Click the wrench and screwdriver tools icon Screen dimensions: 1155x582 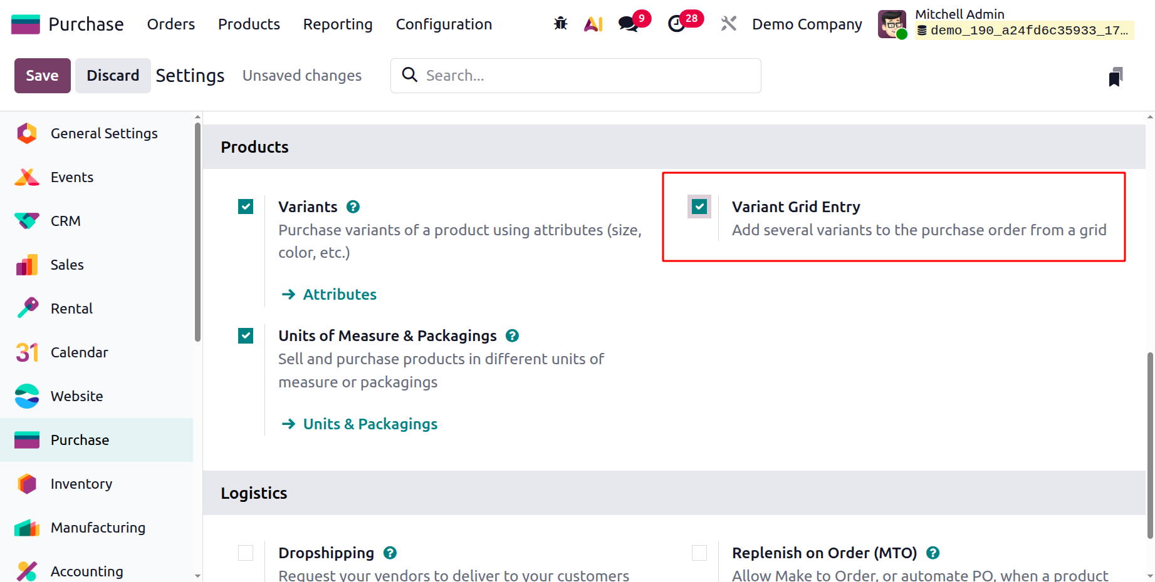click(x=728, y=24)
